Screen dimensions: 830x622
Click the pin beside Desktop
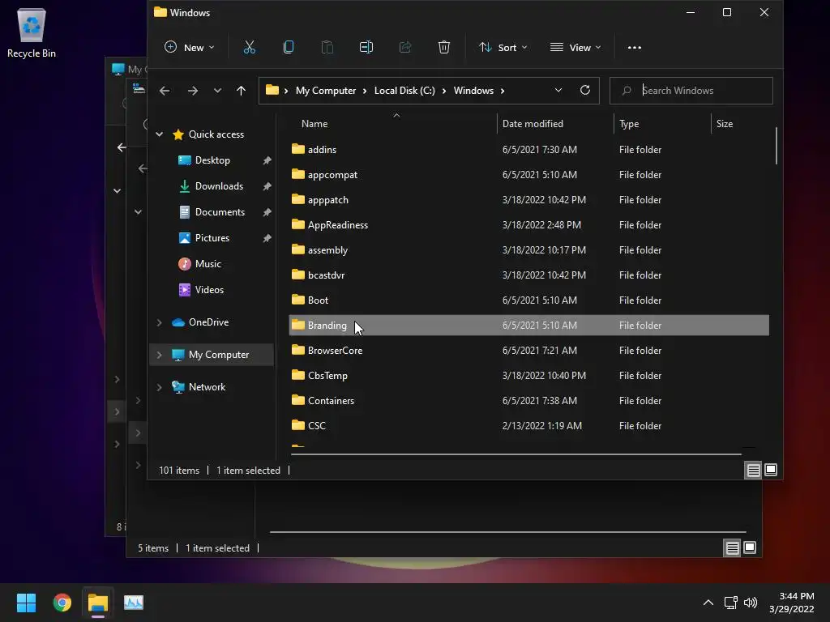[x=267, y=160]
